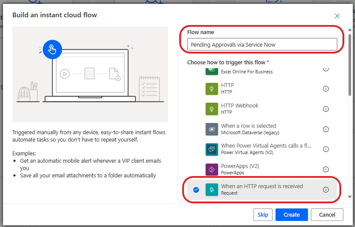Open info for the HTTP trigger
This screenshot has width=355, height=227.
(326, 89)
